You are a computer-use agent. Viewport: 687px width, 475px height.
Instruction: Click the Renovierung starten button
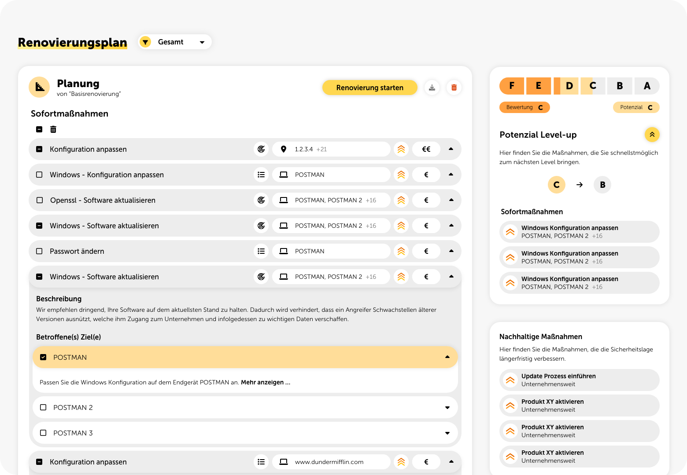click(x=370, y=88)
